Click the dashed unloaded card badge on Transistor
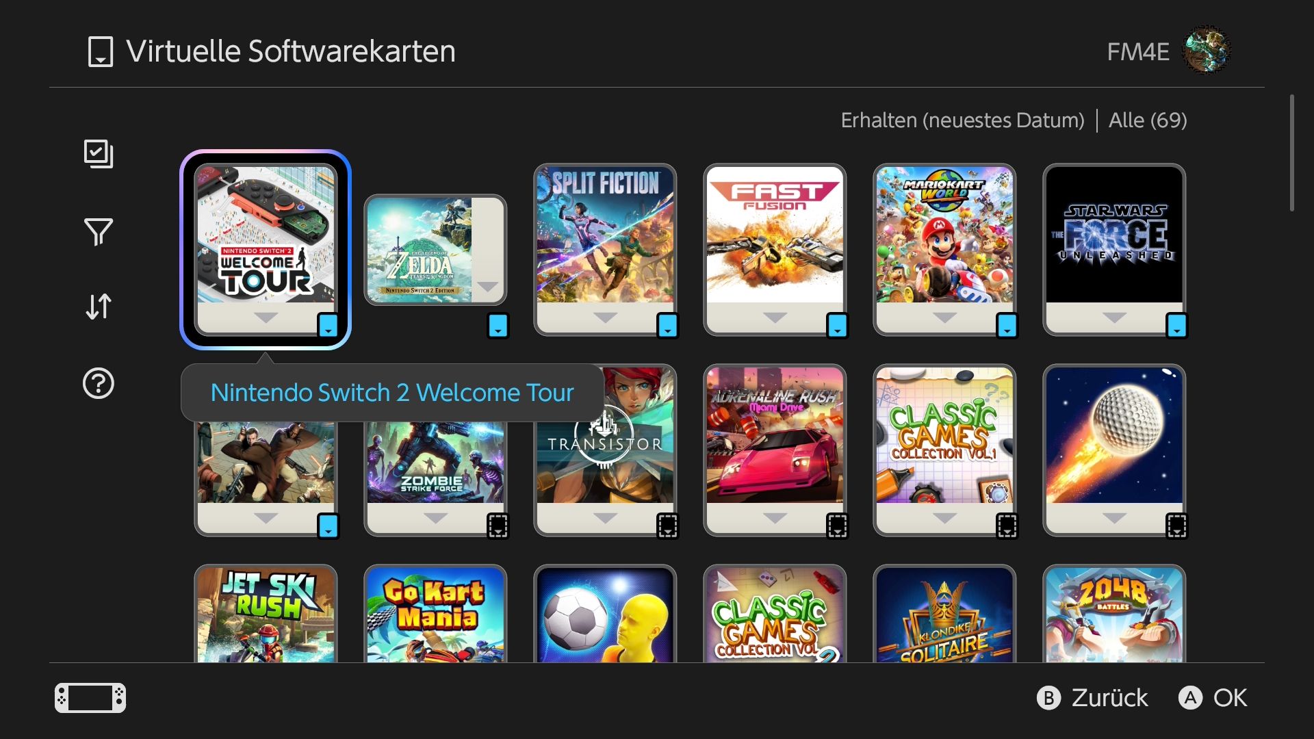 667,526
